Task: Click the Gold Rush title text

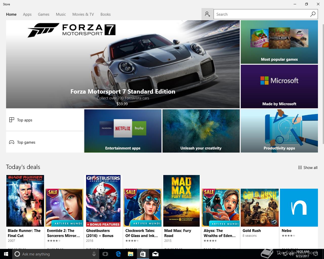Action: (x=252, y=231)
